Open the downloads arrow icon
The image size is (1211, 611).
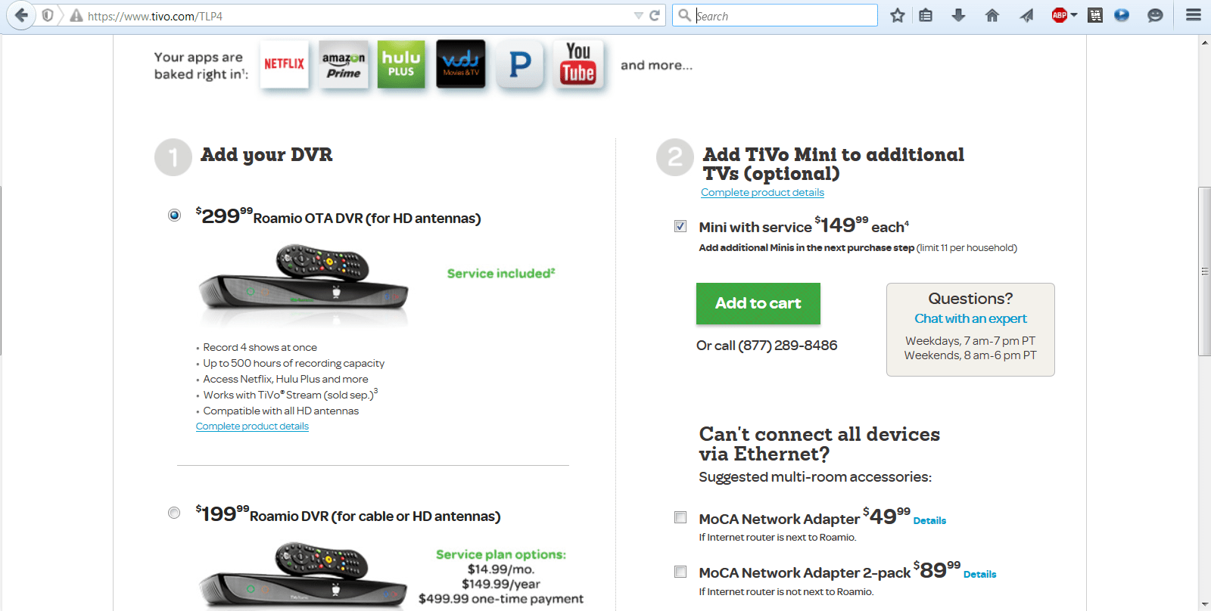(958, 15)
